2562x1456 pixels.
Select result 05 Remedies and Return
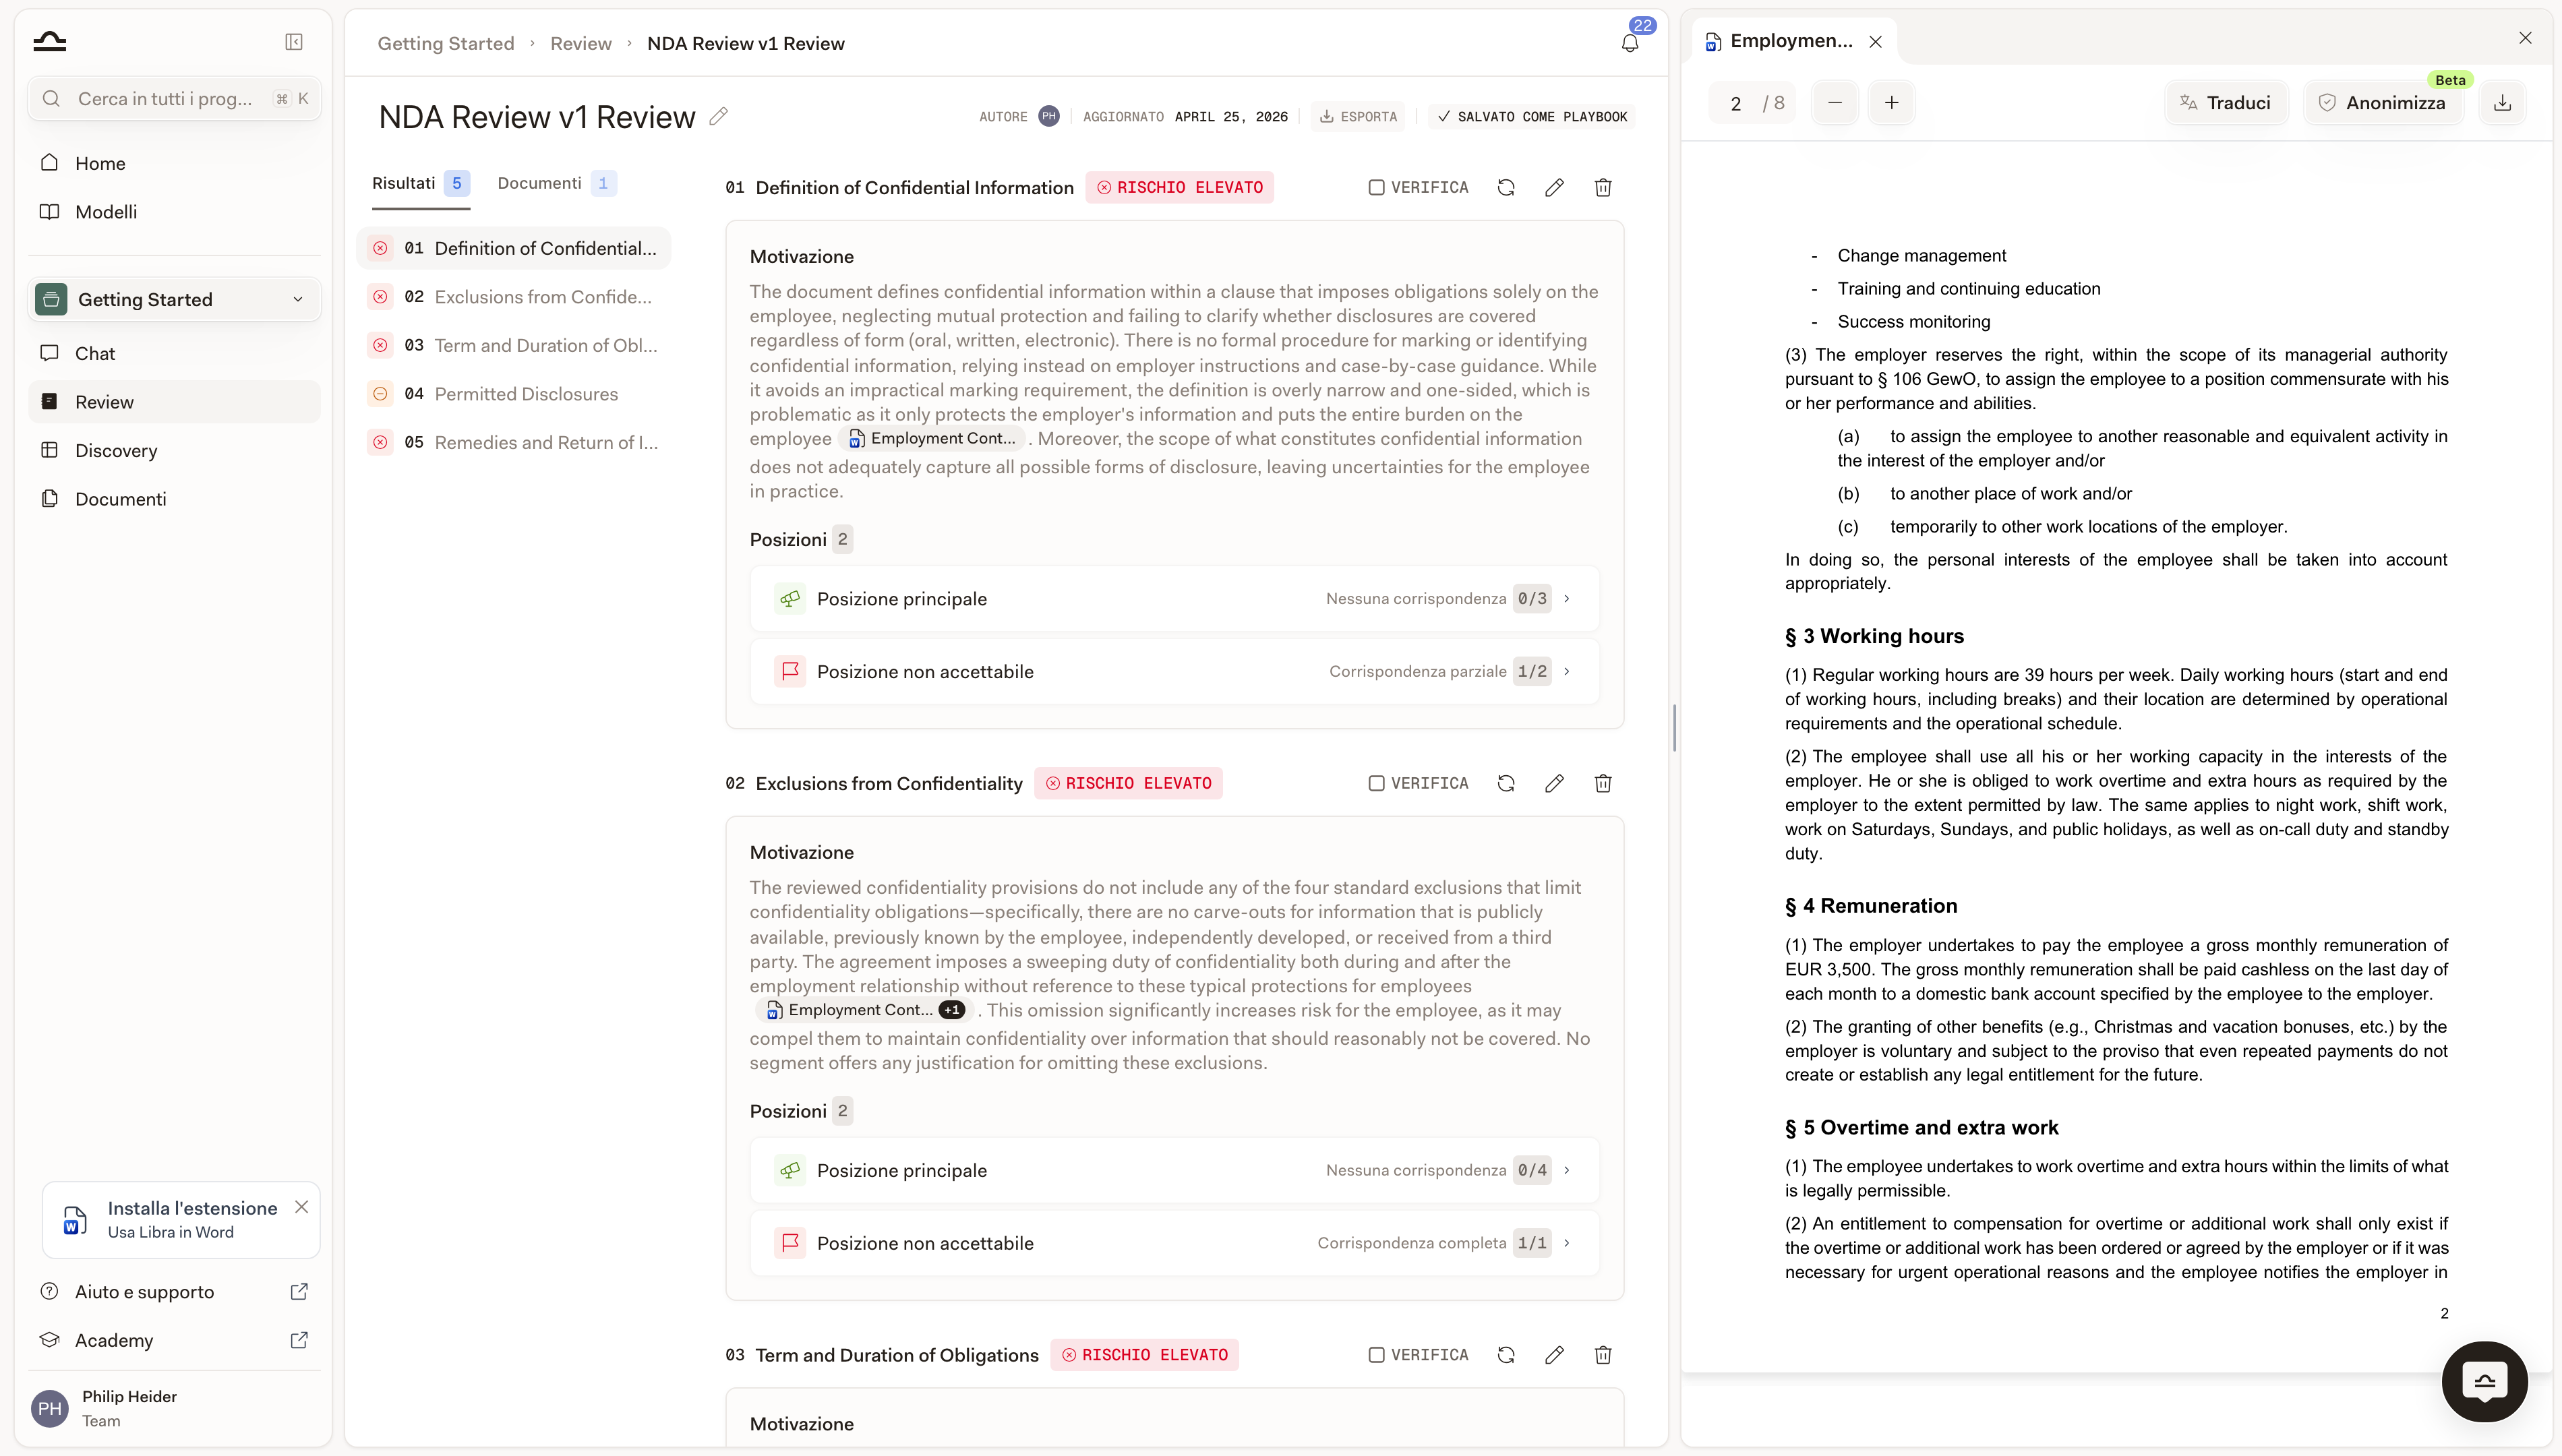pyautogui.click(x=514, y=443)
